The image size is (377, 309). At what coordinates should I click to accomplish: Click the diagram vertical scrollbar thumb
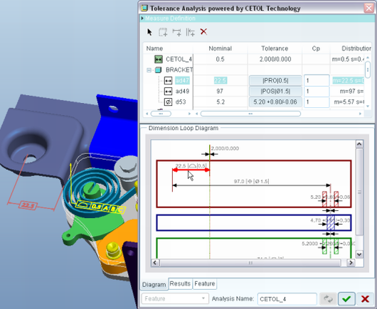(x=359, y=192)
